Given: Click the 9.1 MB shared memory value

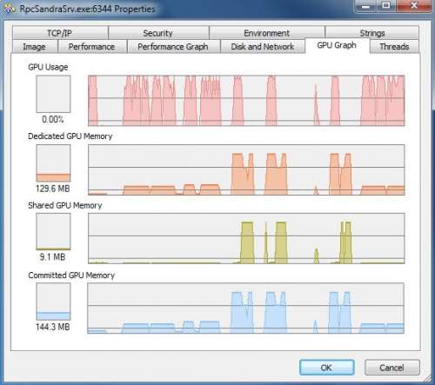Looking at the screenshot, I should [x=52, y=257].
